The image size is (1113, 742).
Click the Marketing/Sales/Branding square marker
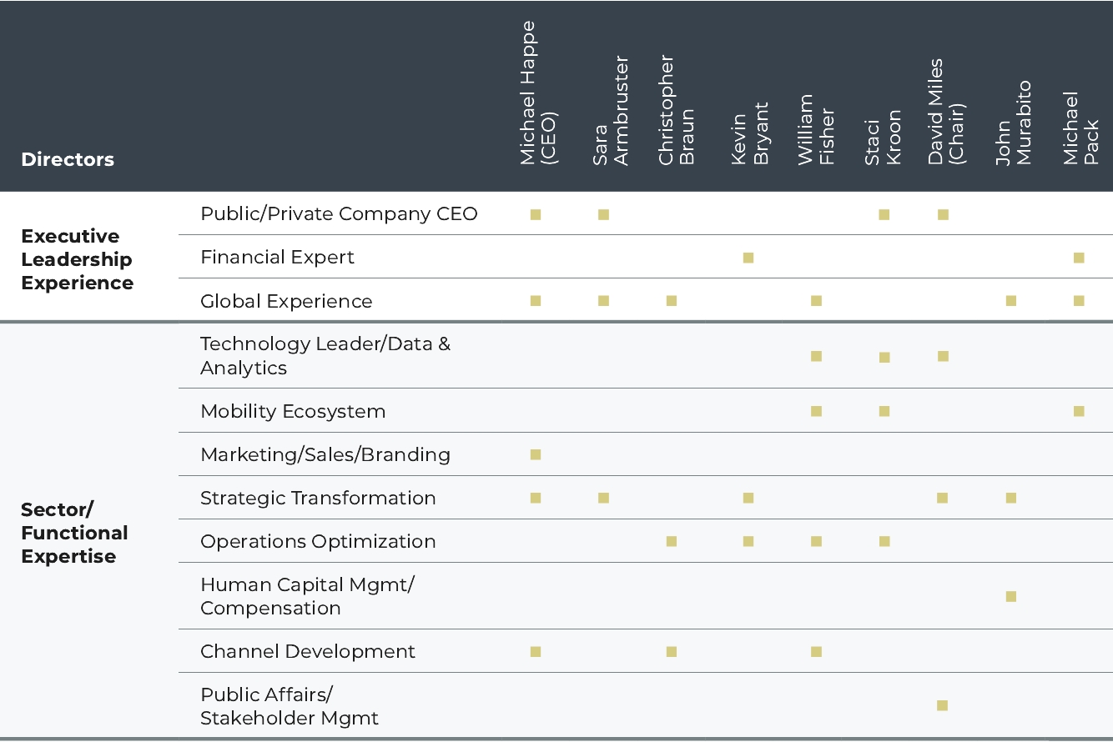coord(536,454)
